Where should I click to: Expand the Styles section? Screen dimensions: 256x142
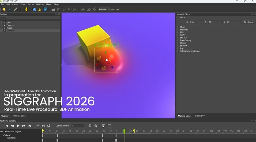[x=178, y=27]
